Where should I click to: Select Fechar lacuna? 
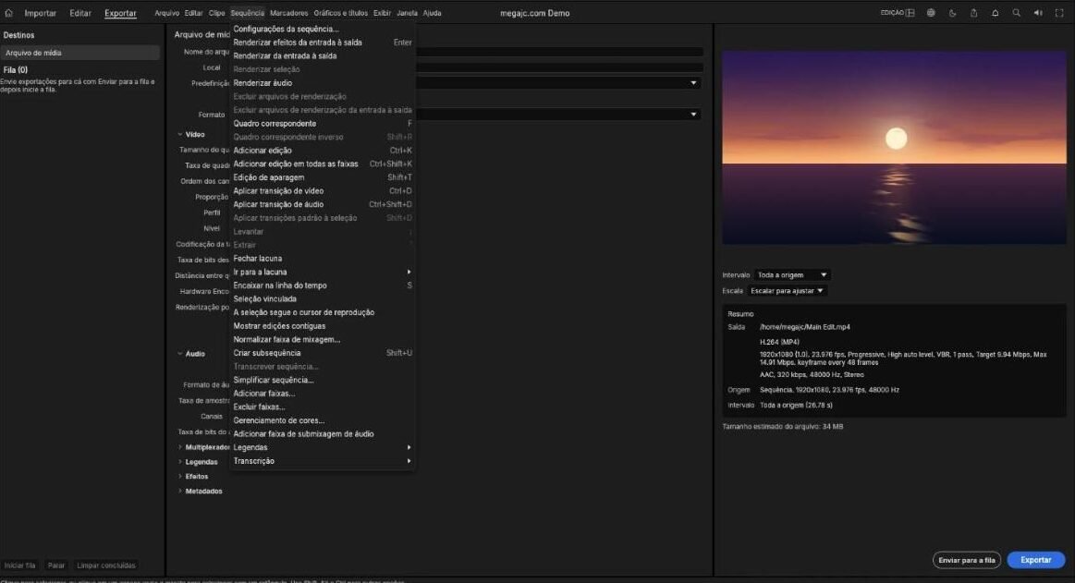click(322, 259)
